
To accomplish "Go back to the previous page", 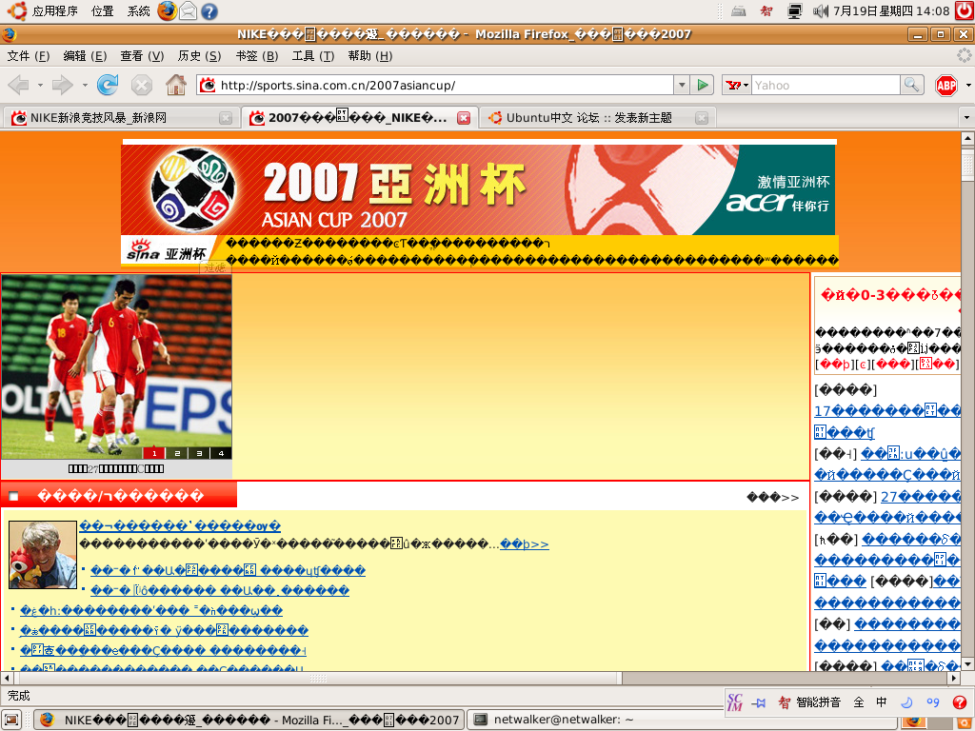I will click(19, 85).
